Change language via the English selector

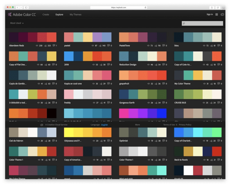coord(104,125)
